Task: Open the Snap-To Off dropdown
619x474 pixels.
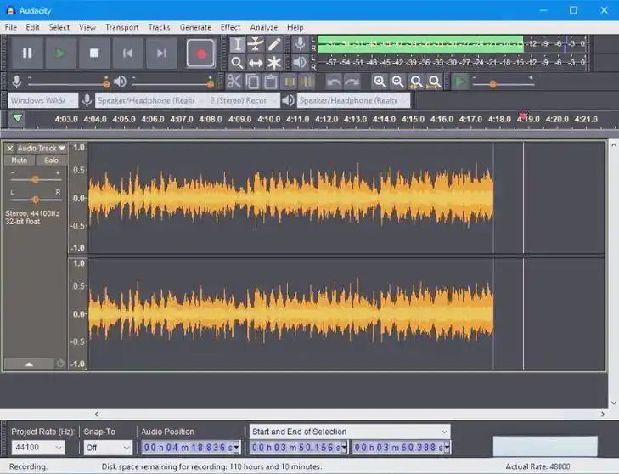Action: [x=107, y=447]
